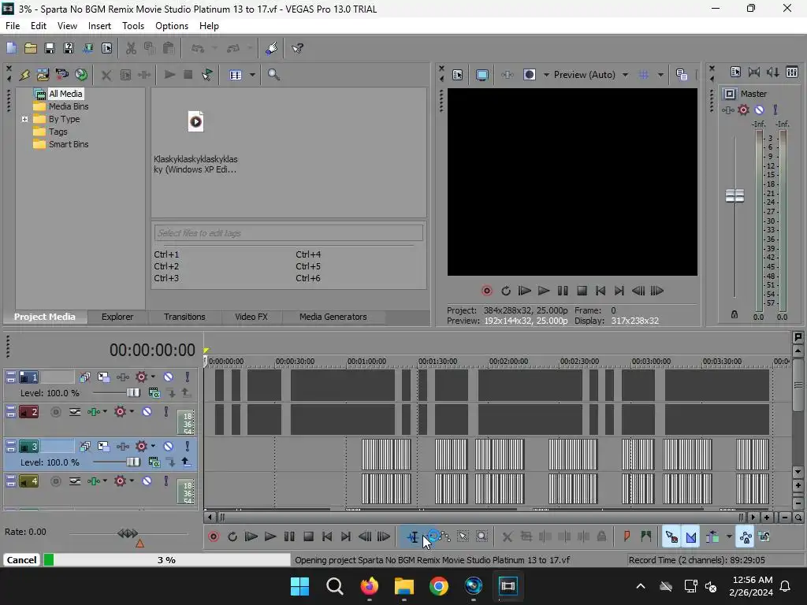Open the Windows Search taskbar icon
The height and width of the screenshot is (605, 807).
(x=334, y=586)
